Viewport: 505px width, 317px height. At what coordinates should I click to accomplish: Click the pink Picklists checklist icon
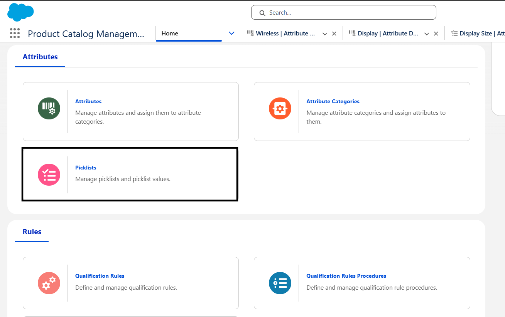pos(49,174)
